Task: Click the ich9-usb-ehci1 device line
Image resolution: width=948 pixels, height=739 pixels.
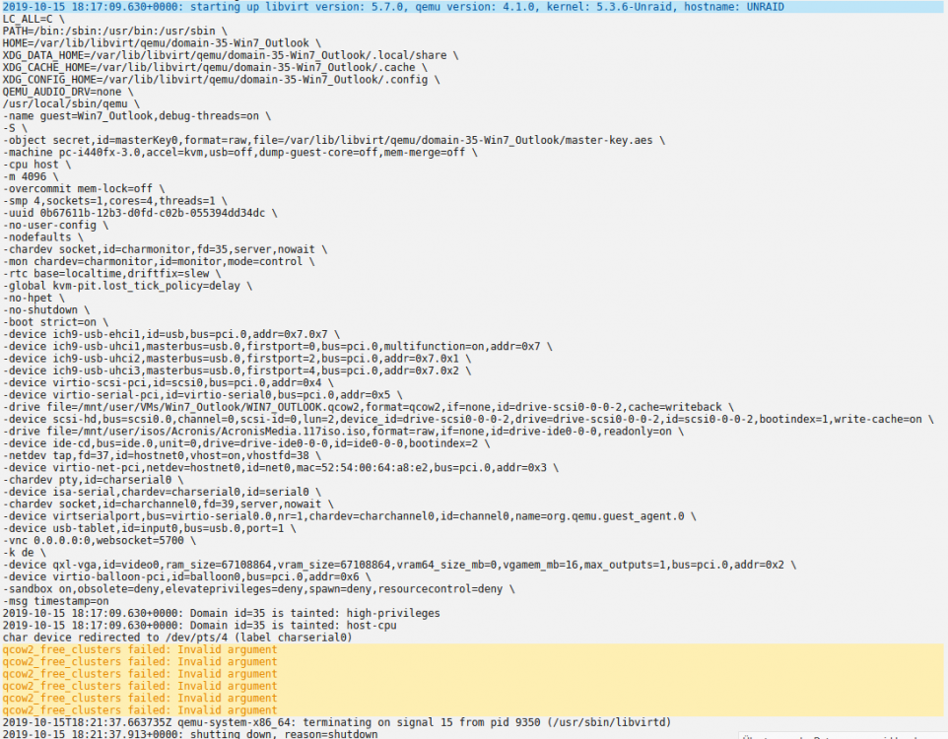Action: (x=171, y=333)
